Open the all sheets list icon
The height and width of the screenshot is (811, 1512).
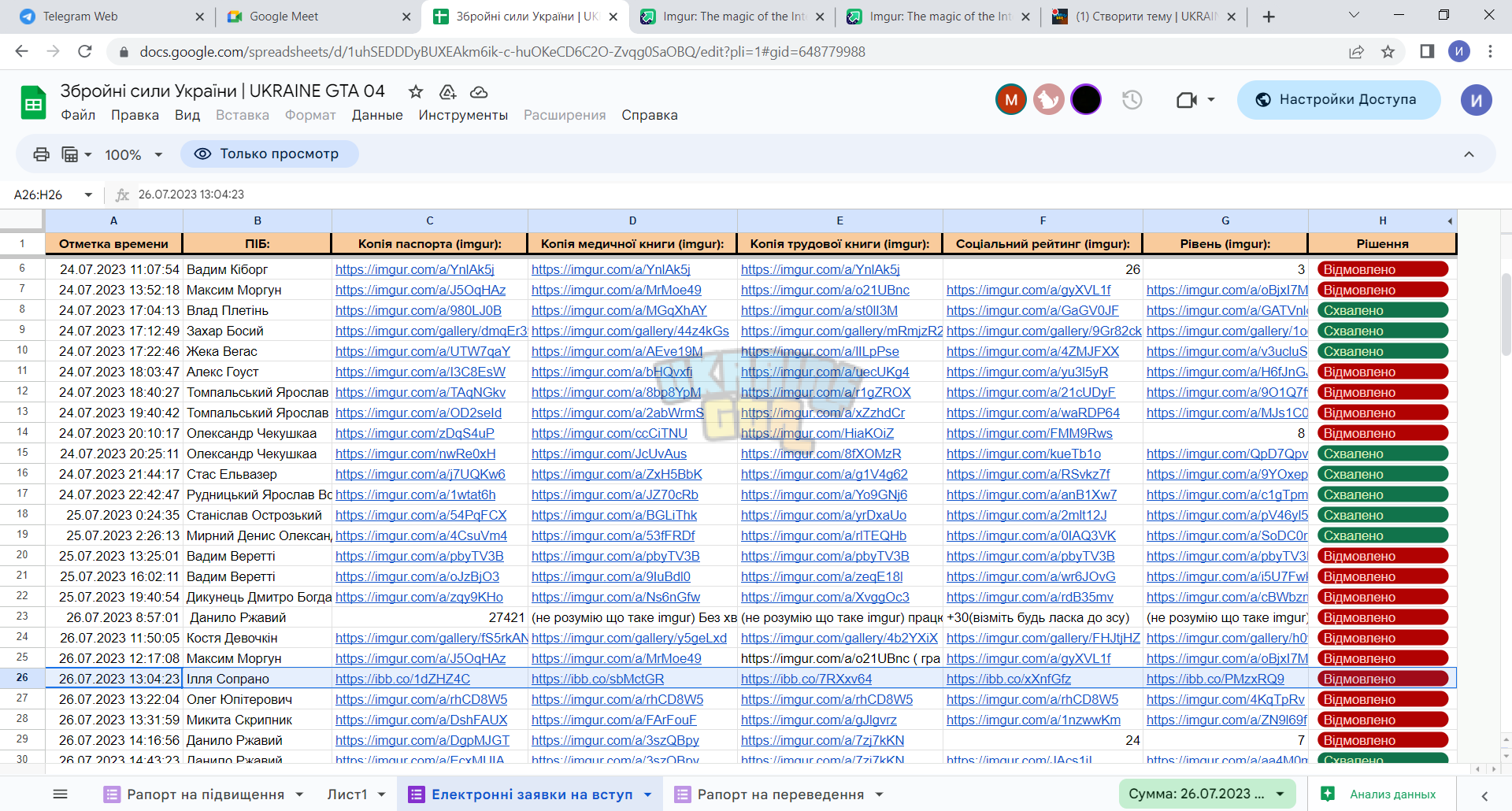(61, 794)
